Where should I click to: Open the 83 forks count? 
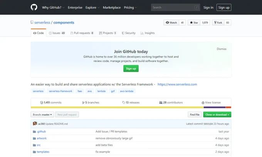pos(228,23)
